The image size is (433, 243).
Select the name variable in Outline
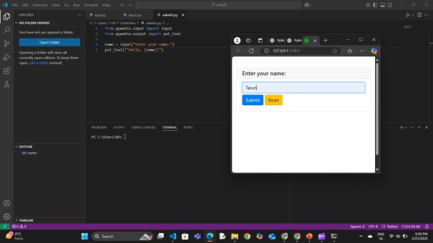tap(32, 153)
